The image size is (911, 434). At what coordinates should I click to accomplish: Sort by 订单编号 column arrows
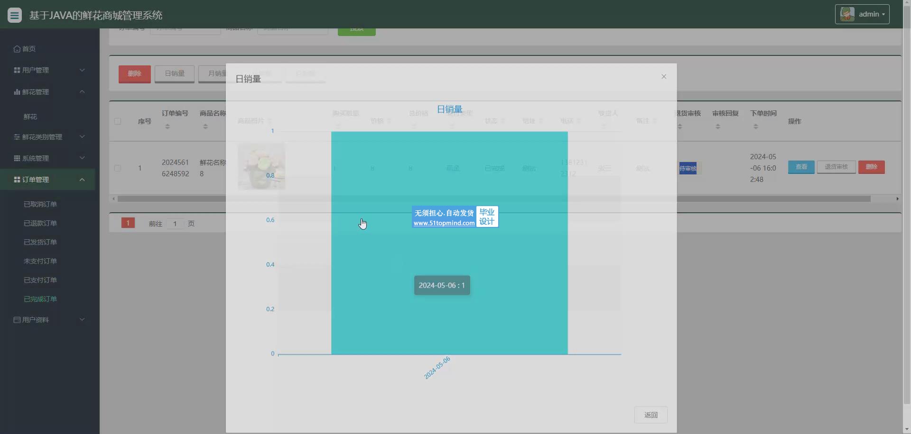[167, 127]
